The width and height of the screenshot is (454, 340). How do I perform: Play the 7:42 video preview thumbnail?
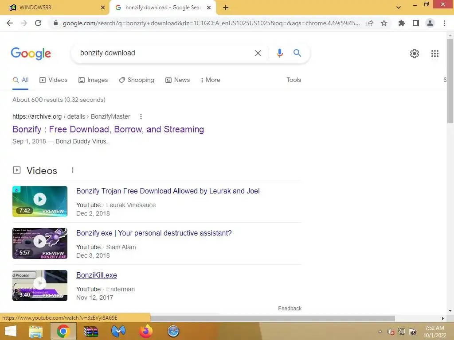click(40, 201)
